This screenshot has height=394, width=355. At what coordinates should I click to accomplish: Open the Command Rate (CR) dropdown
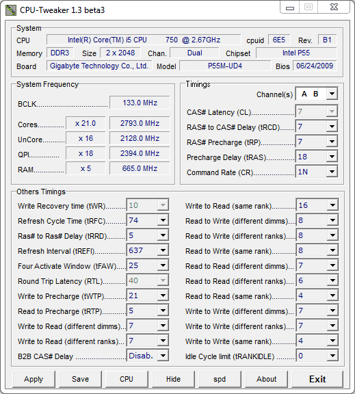coord(332,172)
